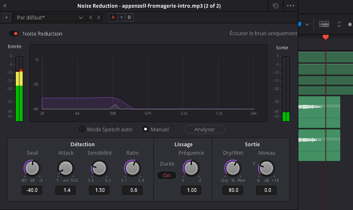Select the A comparison state
This screenshot has height=210, width=353.
pyautogui.click(x=113, y=17)
